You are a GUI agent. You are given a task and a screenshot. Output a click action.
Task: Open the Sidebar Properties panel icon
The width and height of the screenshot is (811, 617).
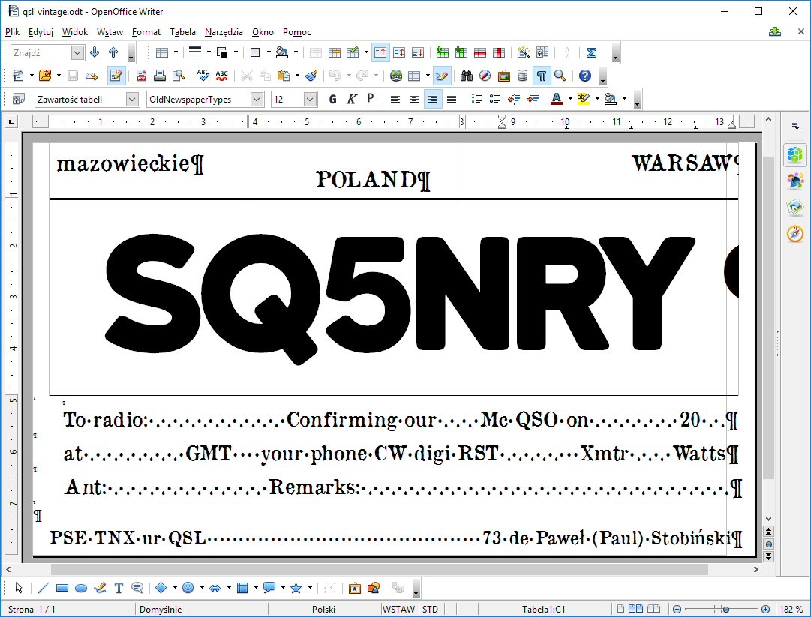pyautogui.click(x=795, y=154)
